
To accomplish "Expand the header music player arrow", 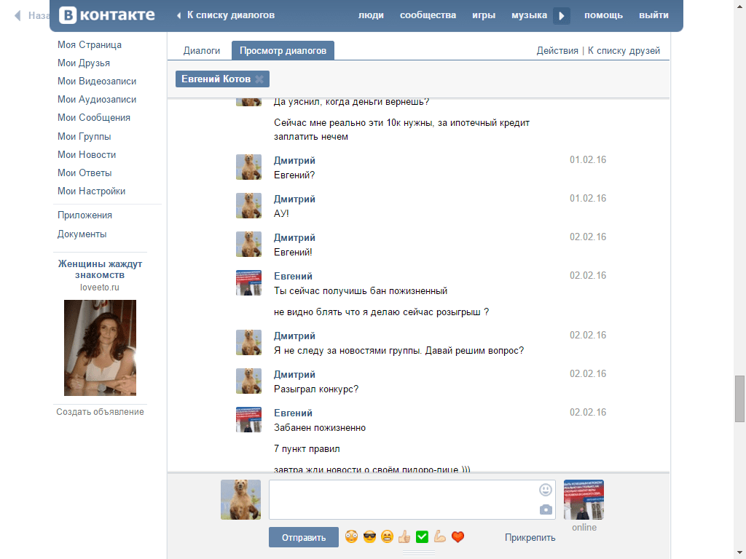I will [x=561, y=15].
